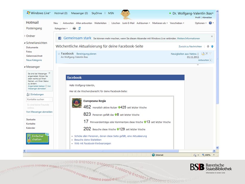Delete the message via X icon in header

[207, 53]
